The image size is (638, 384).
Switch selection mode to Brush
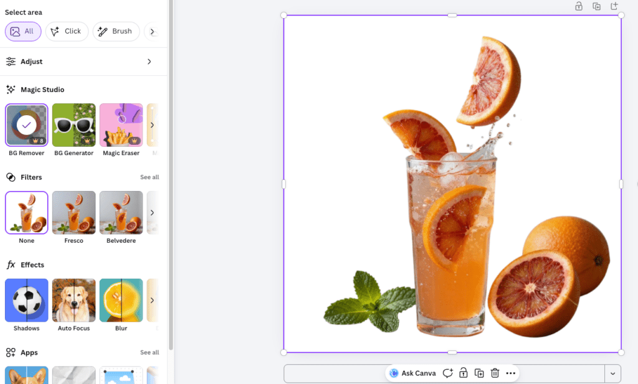point(116,31)
